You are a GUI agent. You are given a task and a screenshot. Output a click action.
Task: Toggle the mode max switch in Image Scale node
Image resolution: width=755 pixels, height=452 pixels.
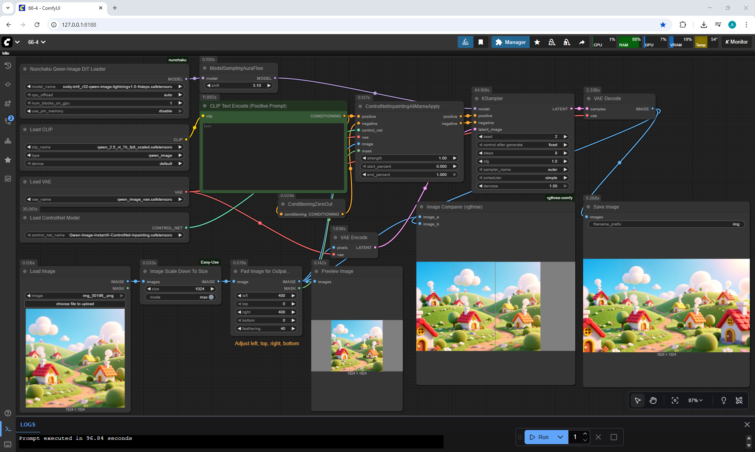click(x=211, y=297)
